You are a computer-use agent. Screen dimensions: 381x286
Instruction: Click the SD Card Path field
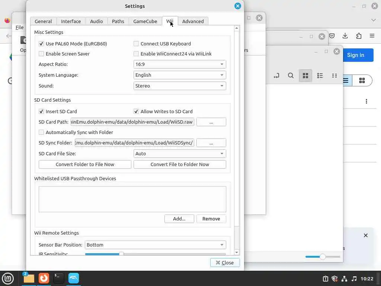(x=132, y=122)
